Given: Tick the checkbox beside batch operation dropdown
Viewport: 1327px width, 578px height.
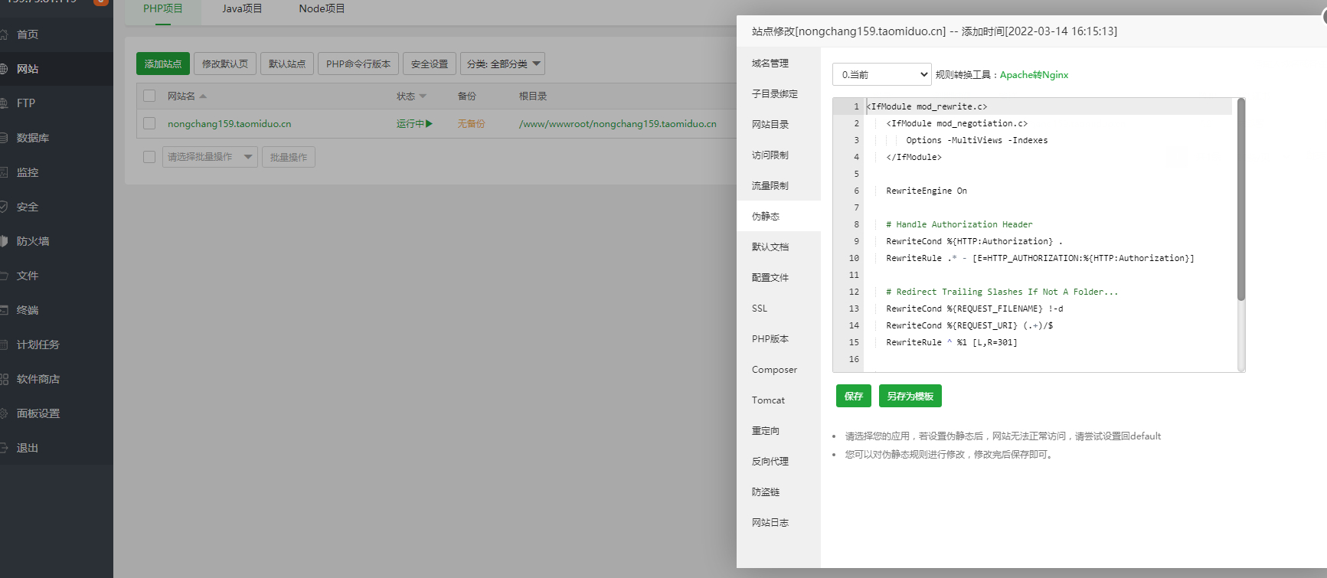Looking at the screenshot, I should (149, 157).
